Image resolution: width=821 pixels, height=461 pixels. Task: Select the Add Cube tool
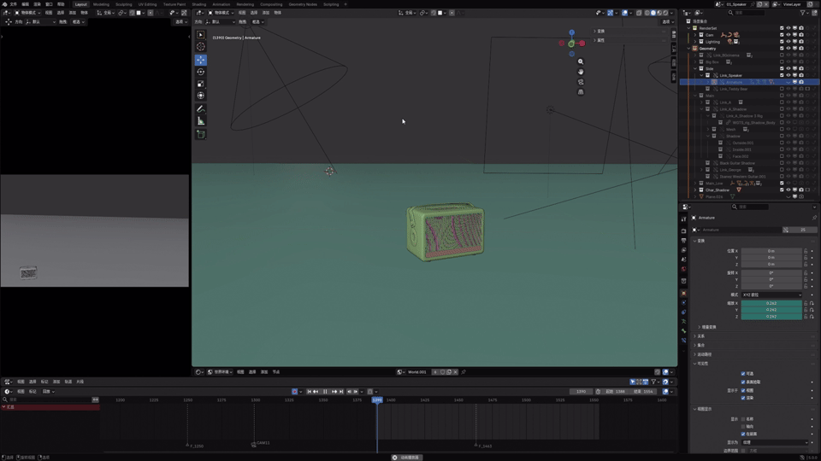[x=200, y=134]
